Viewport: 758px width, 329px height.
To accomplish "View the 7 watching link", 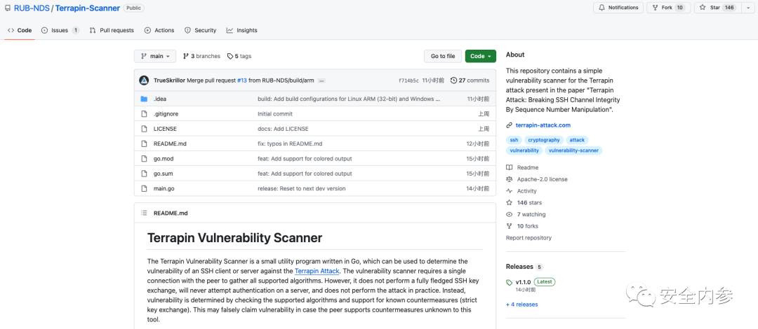I will click(x=526, y=214).
